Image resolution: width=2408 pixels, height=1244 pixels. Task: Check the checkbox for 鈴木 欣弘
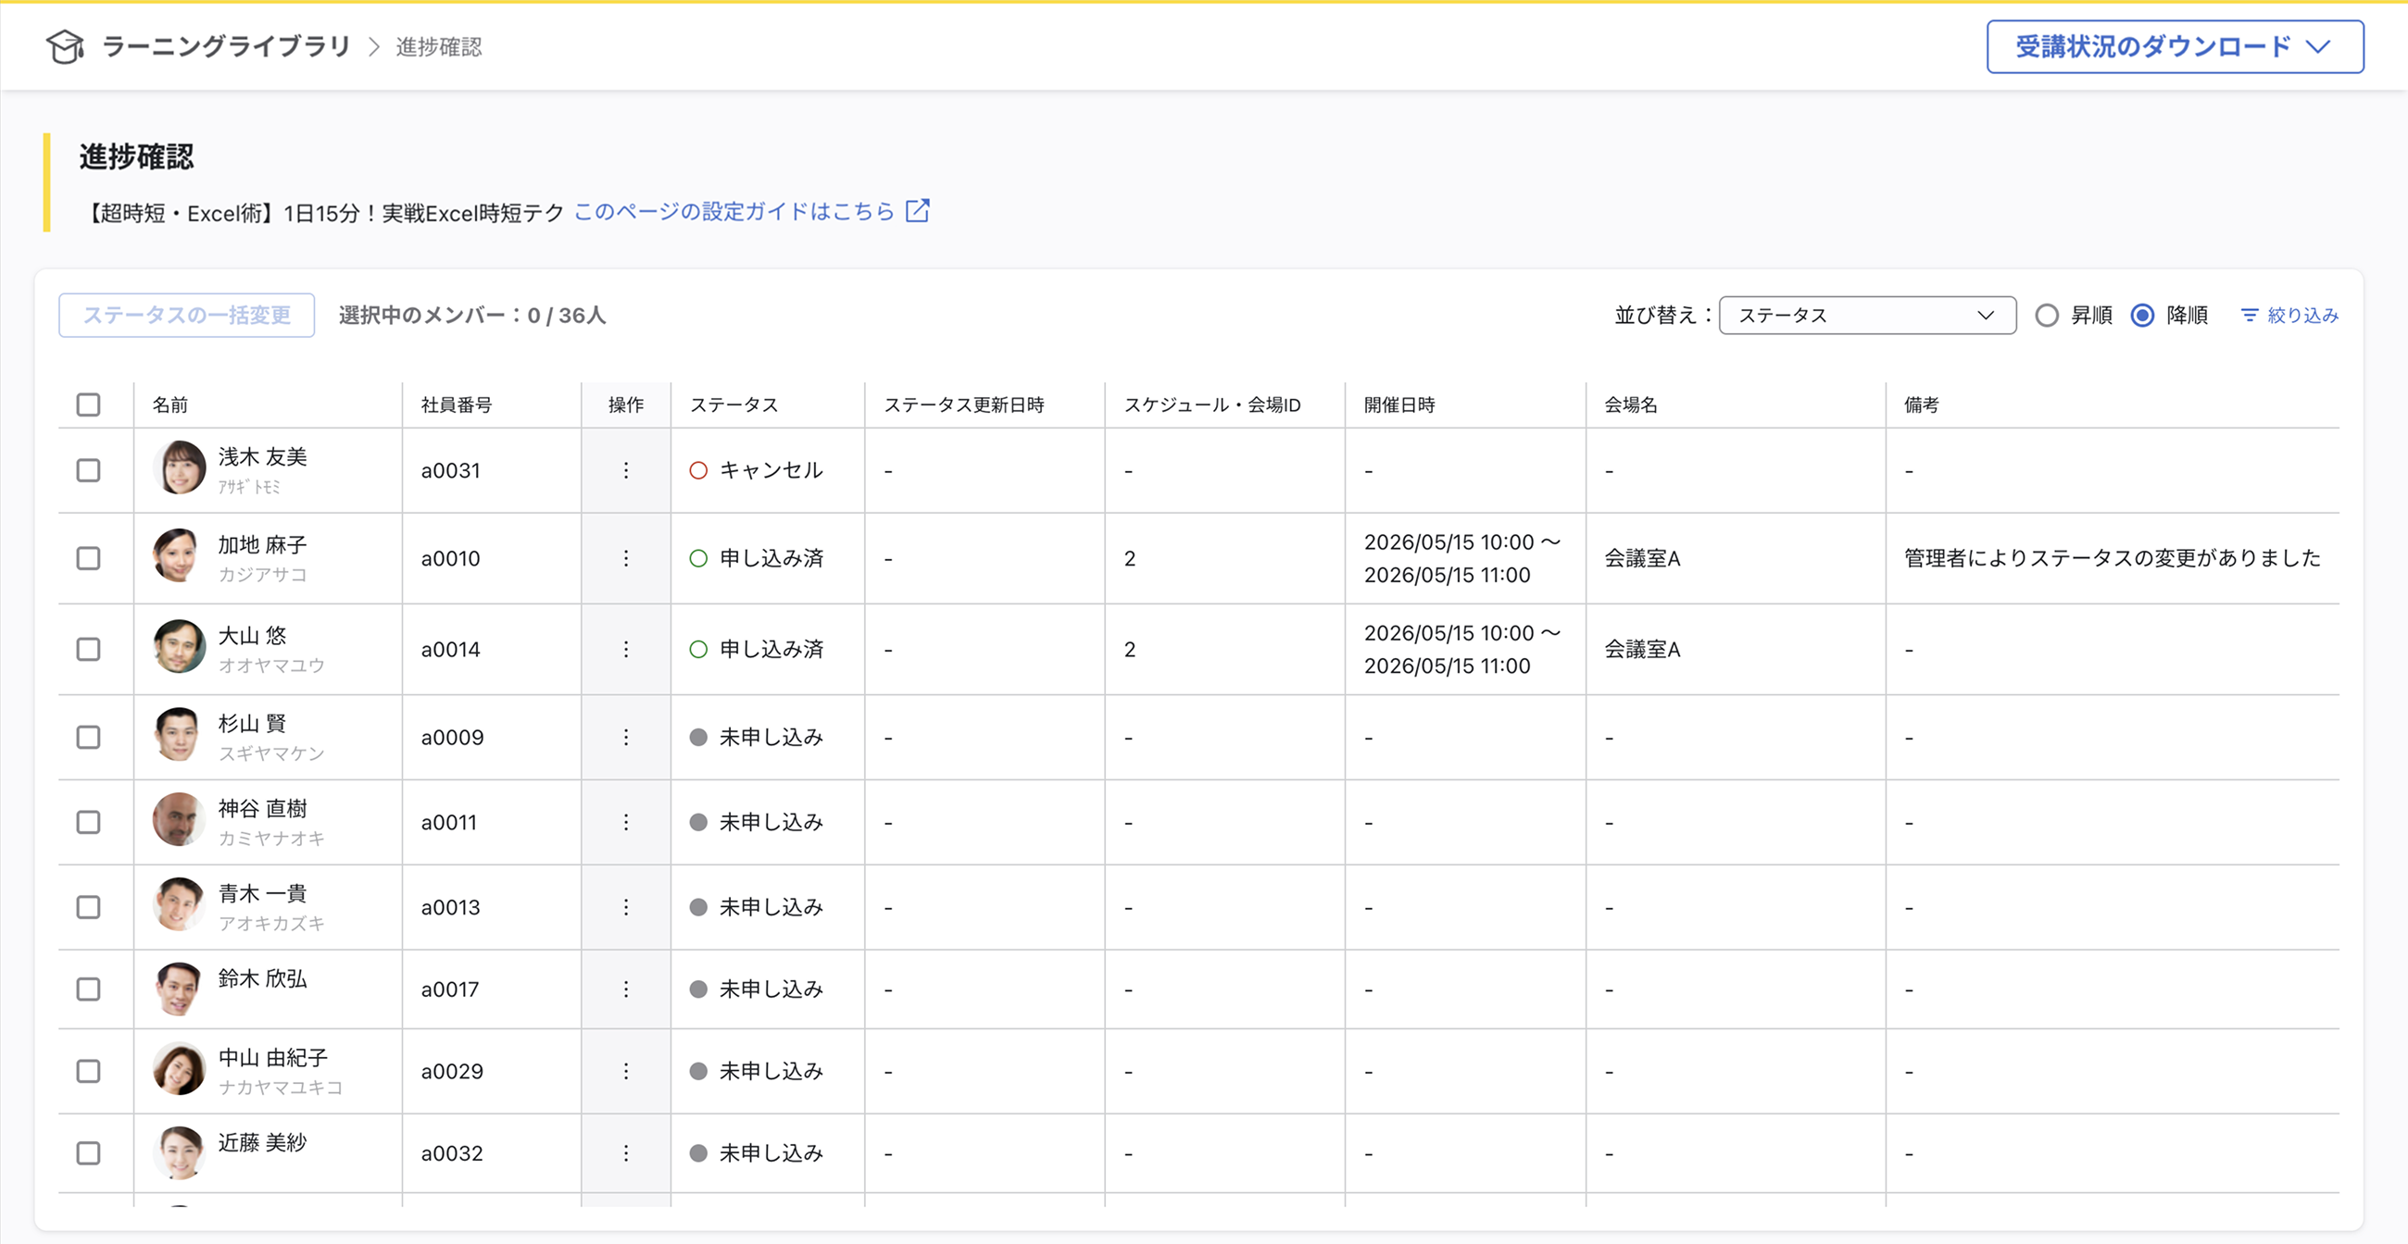coord(89,989)
